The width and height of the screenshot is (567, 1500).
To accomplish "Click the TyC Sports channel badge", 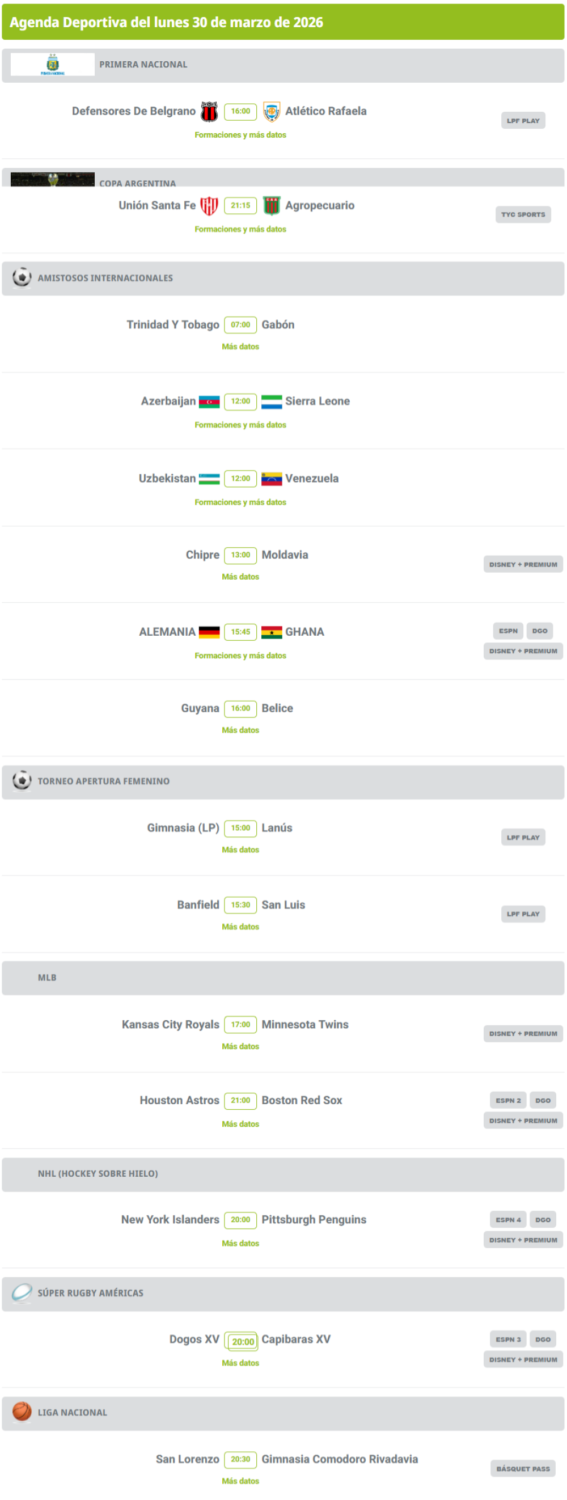I will (523, 214).
